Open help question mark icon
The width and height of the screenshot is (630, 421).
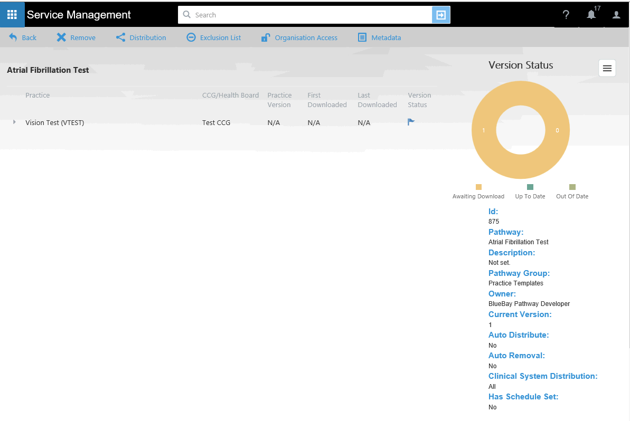(x=566, y=15)
